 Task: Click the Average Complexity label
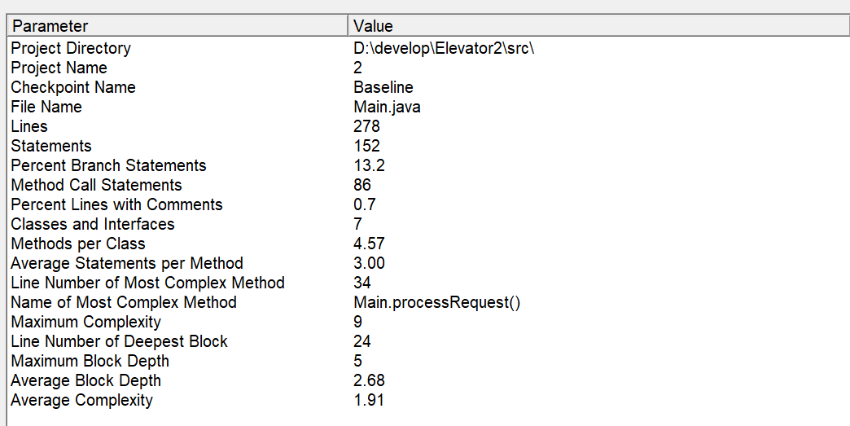[x=81, y=400]
